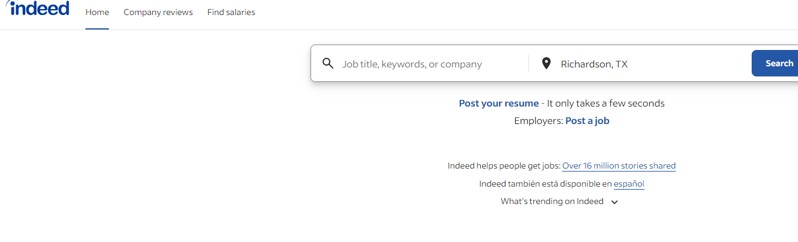Expand trending chevron arrow
The height and width of the screenshot is (242, 798).
(x=614, y=202)
